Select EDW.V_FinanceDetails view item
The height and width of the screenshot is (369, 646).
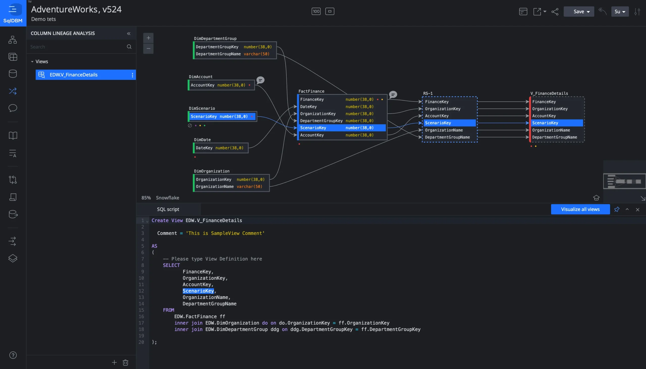[x=74, y=75]
